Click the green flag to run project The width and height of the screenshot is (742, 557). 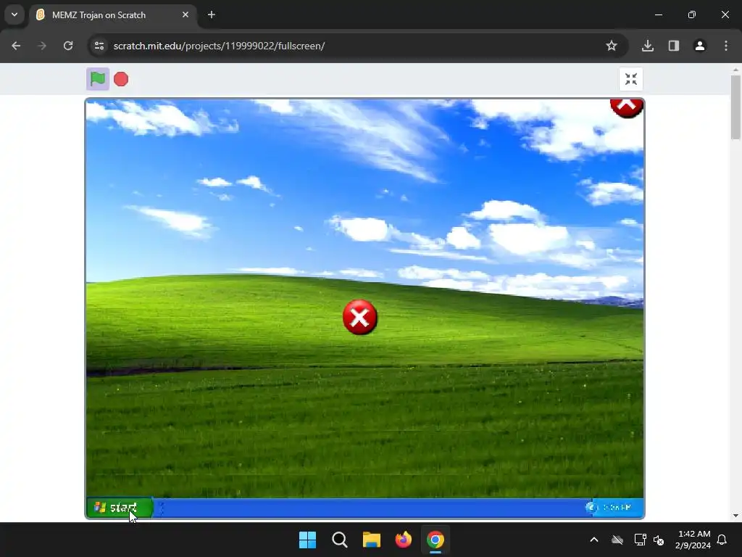coord(98,79)
